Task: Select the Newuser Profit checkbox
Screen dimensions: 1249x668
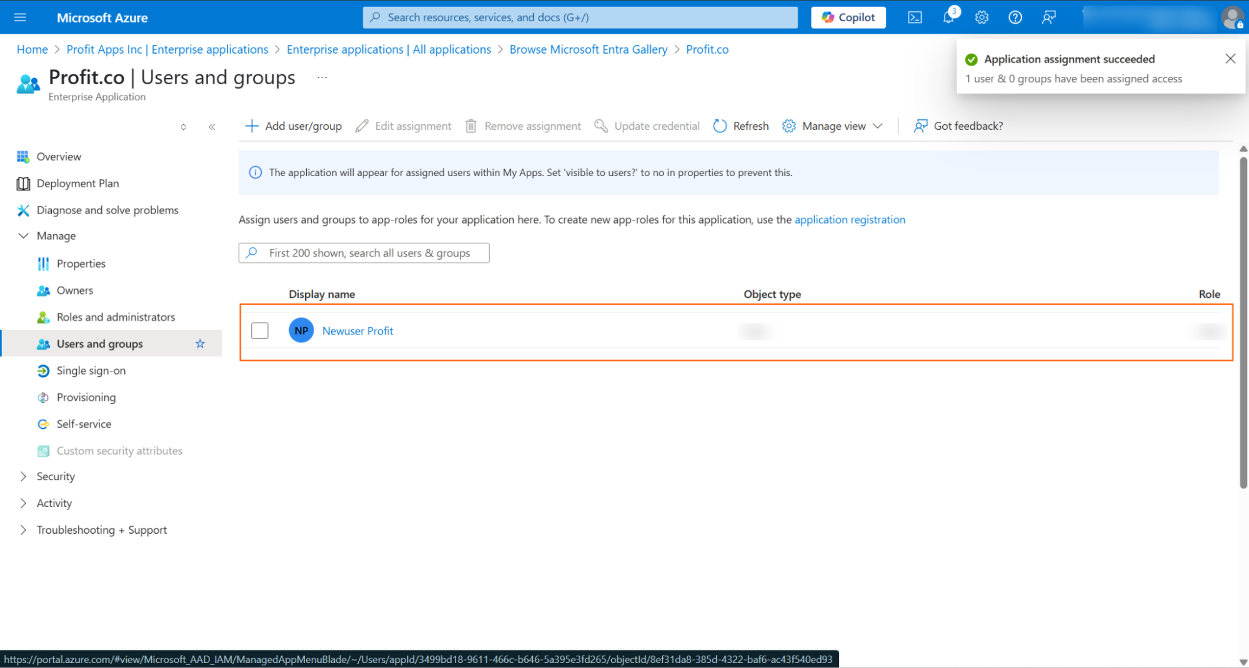Action: (260, 331)
